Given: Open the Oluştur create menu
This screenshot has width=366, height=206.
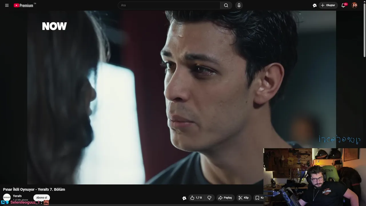Looking at the screenshot, I should pyautogui.click(x=328, y=5).
